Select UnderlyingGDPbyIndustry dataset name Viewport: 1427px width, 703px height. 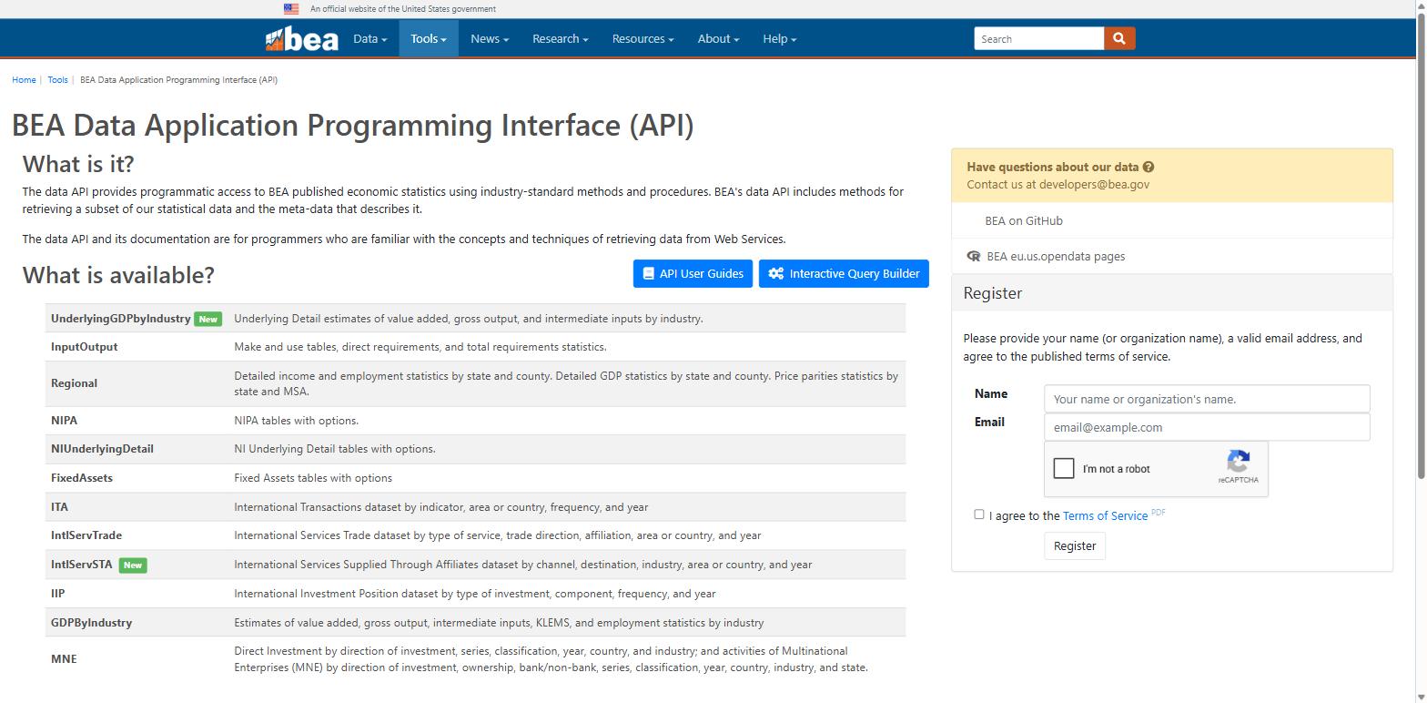(121, 319)
